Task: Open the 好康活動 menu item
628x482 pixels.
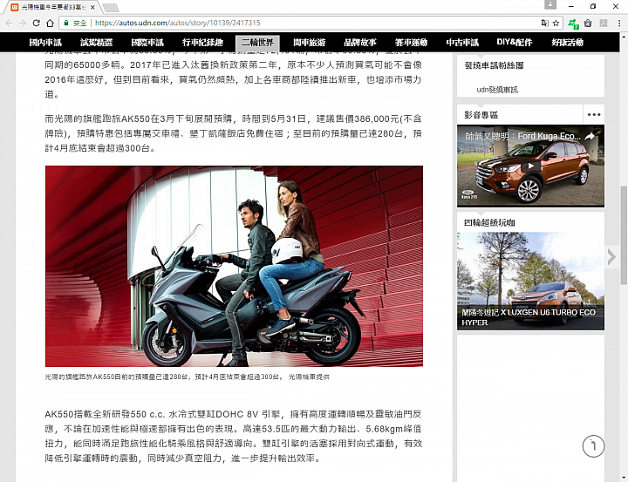Action: tap(567, 42)
